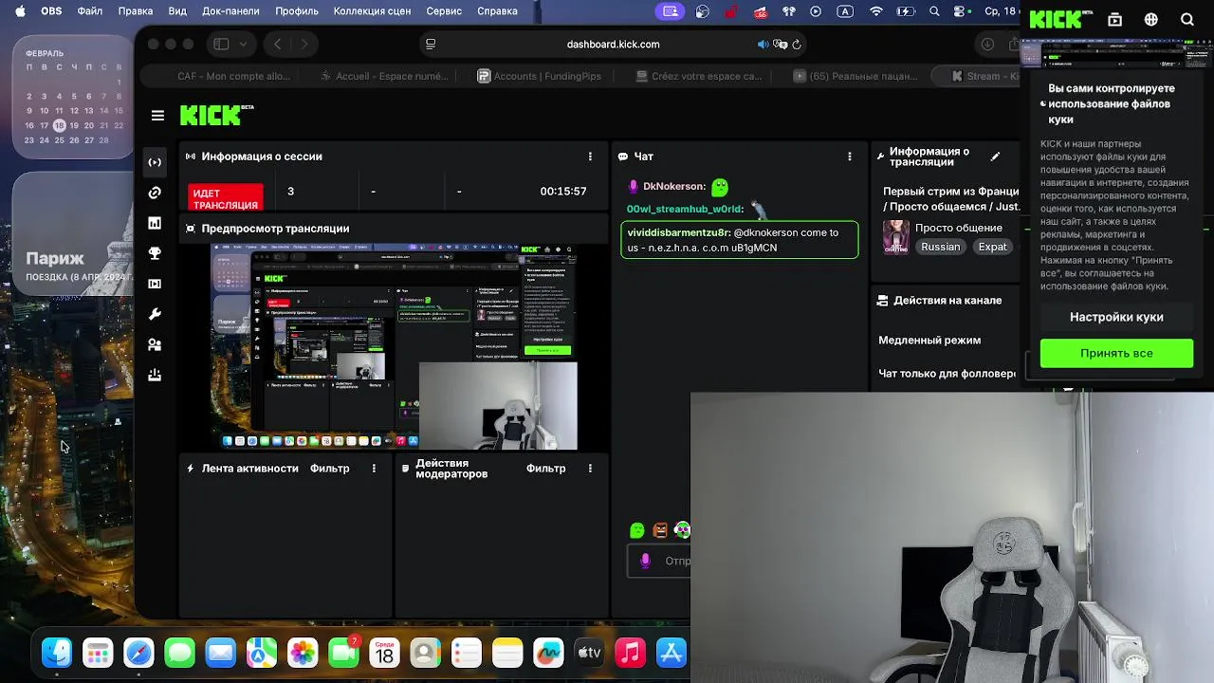Click the stream preview thumbnail

coord(394,346)
